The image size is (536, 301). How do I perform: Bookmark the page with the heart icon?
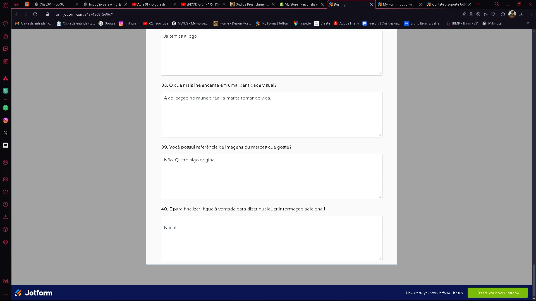(x=493, y=14)
